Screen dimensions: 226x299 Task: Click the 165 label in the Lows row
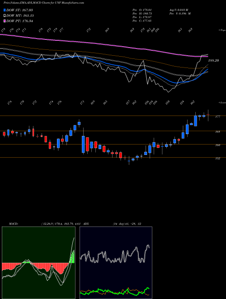coord(105,102)
